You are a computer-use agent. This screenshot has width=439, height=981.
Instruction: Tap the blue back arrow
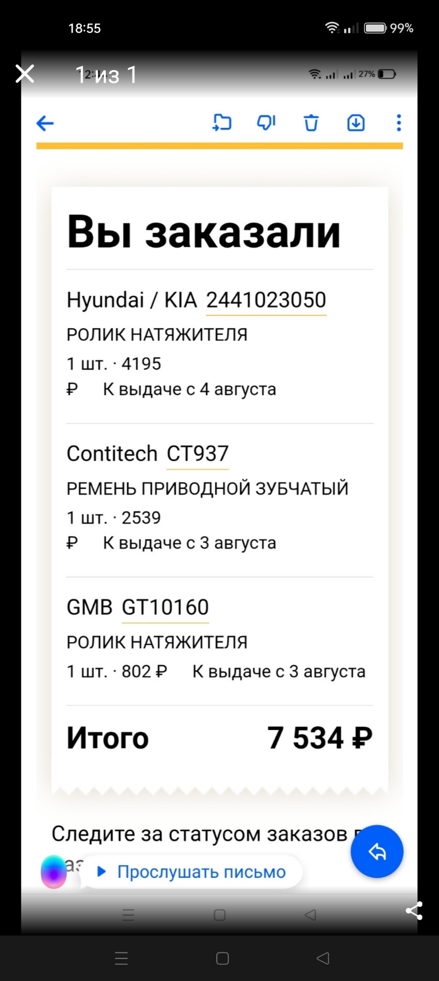[x=45, y=123]
